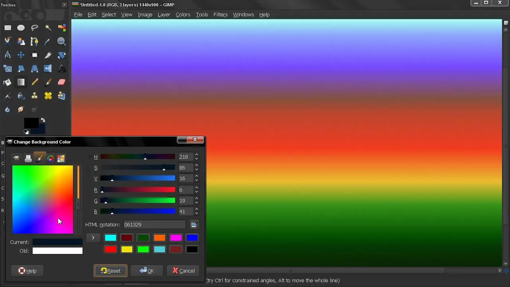Swap foreground and background colors arrow
This screenshot has height=287, width=510.
43,120
